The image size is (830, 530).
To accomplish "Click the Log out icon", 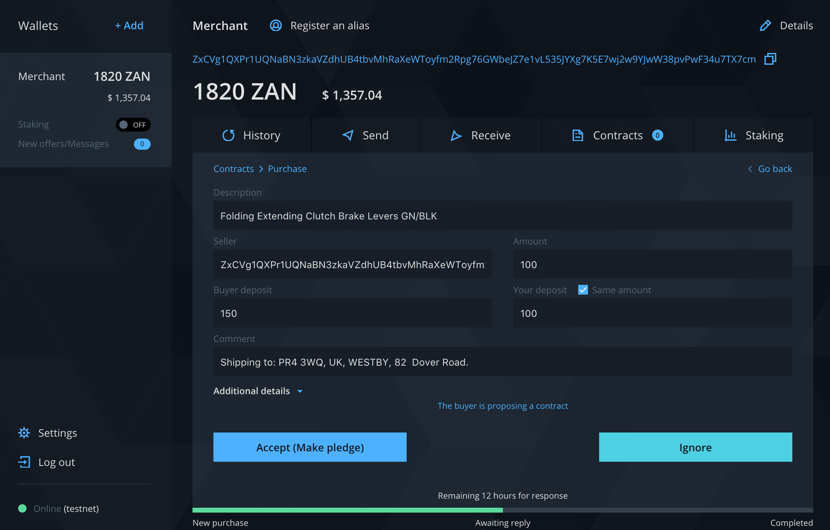I will pos(24,462).
